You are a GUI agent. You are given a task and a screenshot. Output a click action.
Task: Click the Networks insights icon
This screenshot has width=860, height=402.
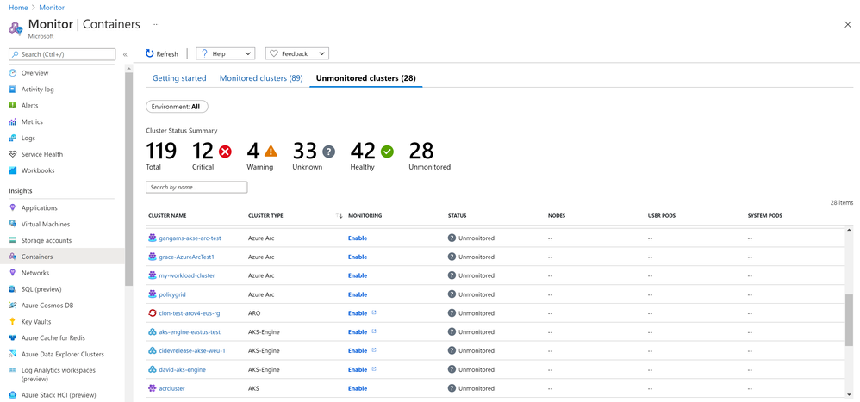[13, 273]
